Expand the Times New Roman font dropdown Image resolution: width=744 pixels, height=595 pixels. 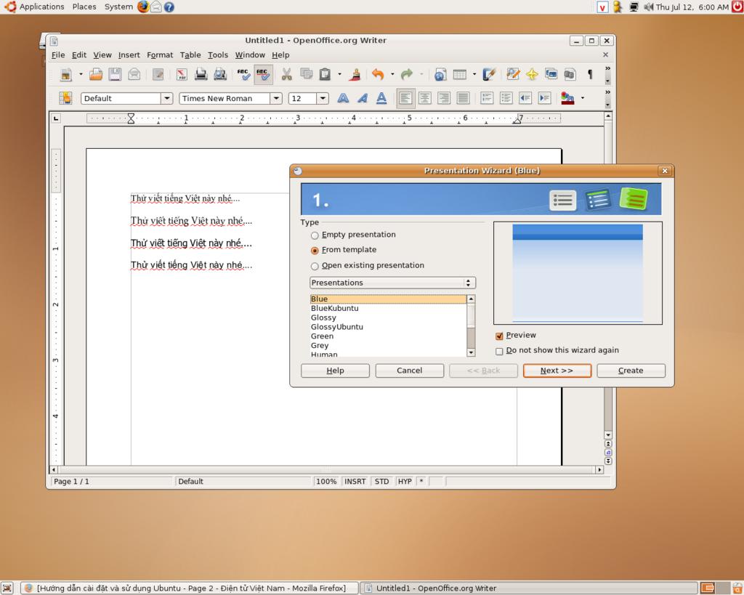click(276, 98)
